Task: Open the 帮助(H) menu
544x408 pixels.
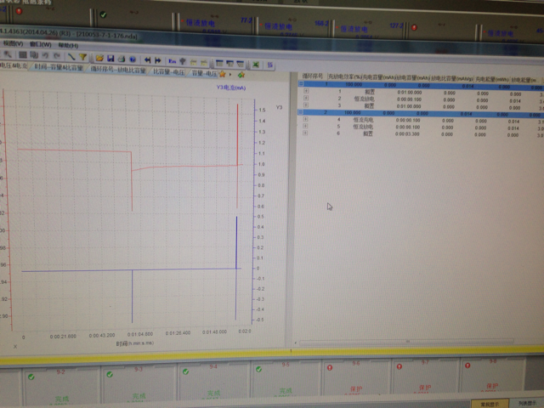Action: [68, 45]
